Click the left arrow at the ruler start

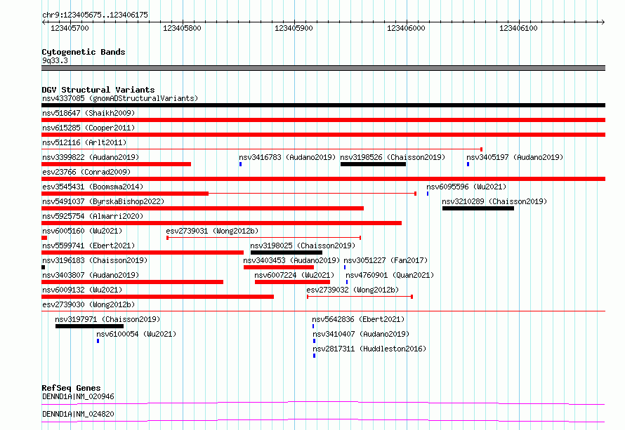(44, 22)
